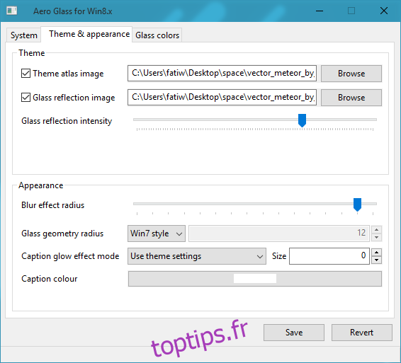Save the Aero Glass settings
401x363 pixels.
click(x=294, y=333)
